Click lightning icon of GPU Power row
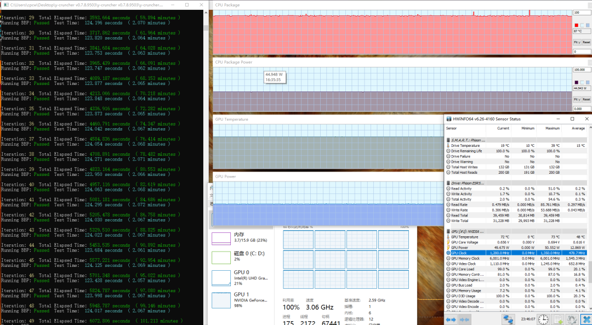The height and width of the screenshot is (325, 592). coord(448,247)
